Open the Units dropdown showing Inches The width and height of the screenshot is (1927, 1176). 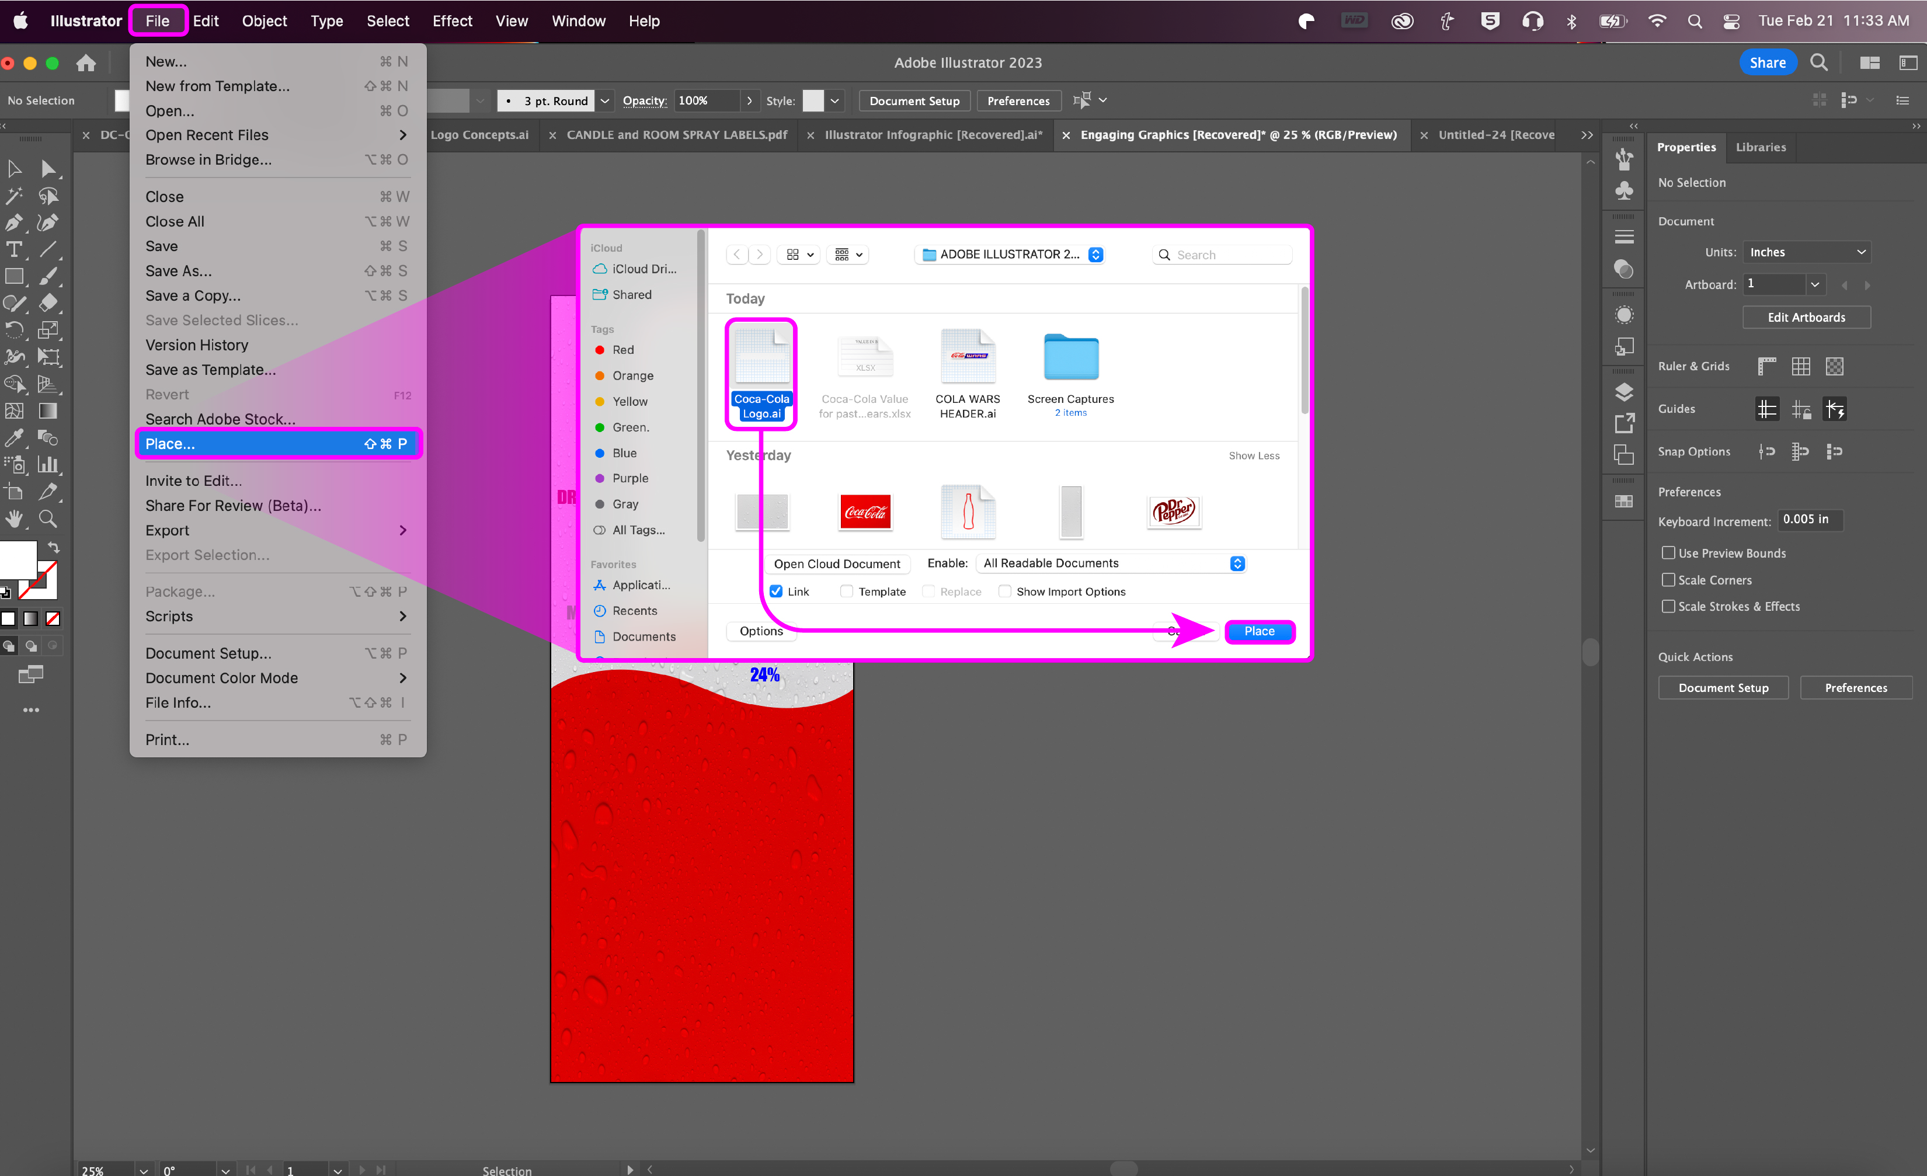[x=1807, y=252]
